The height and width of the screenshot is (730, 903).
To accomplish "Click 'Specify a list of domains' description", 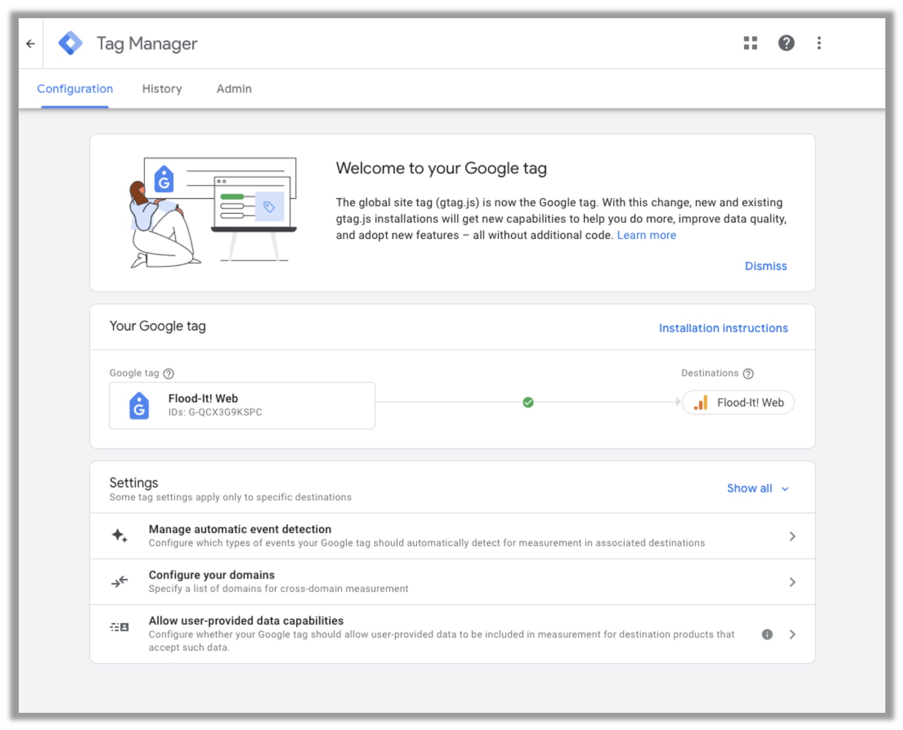I will (x=278, y=589).
